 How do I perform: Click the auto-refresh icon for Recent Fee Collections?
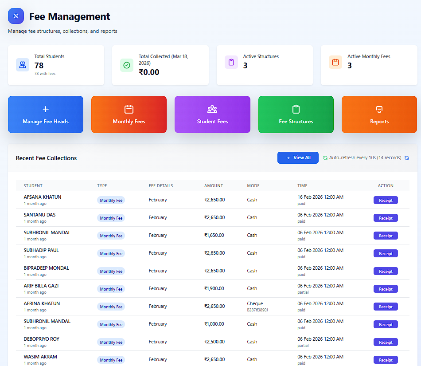coord(324,157)
